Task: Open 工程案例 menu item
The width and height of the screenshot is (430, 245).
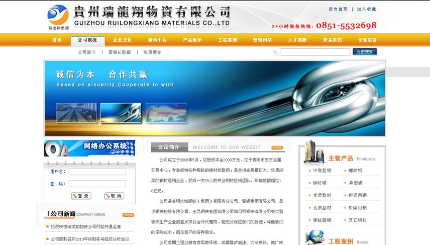Action: [228, 40]
